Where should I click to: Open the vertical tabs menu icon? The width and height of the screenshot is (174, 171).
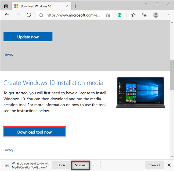tap(6, 6)
